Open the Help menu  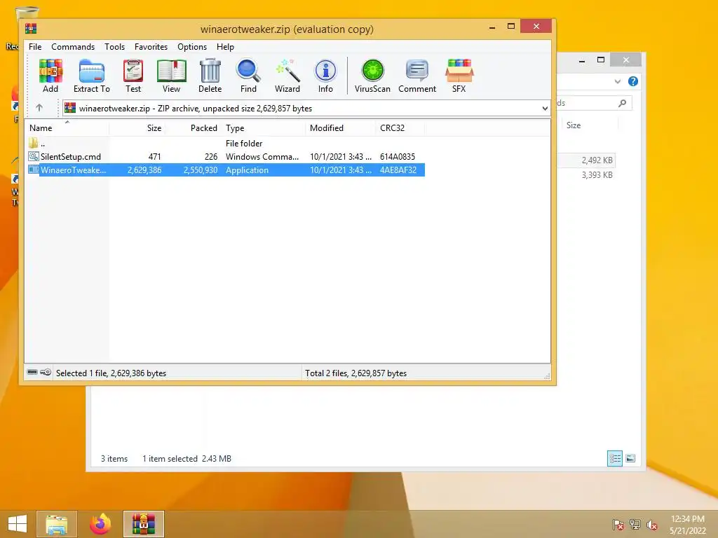pos(225,47)
